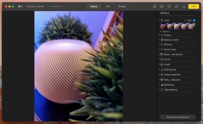This screenshot has height=124, width=203.
Task: Click the middle Luce slider thumbnail
Action: tap(178, 26)
